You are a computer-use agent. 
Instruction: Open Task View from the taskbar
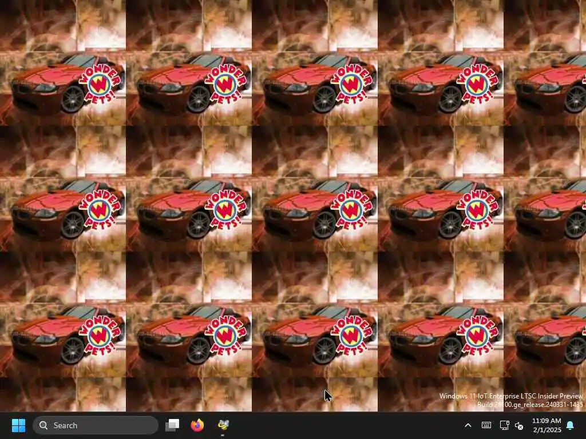coord(172,425)
